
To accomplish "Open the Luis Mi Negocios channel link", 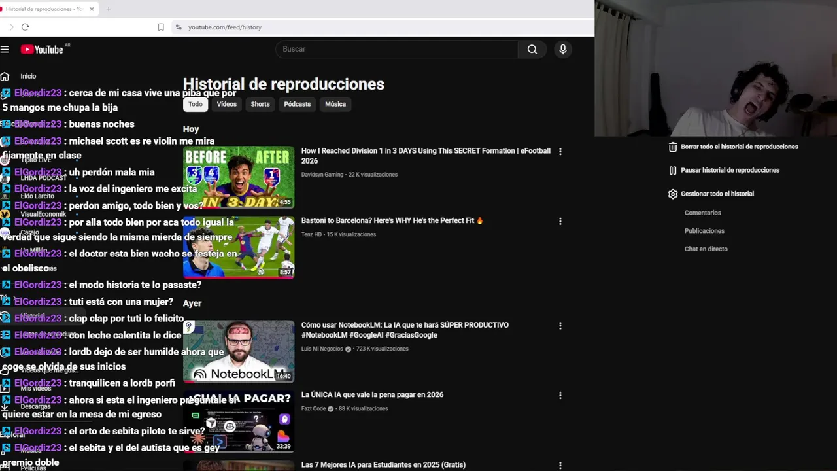I will [322, 349].
